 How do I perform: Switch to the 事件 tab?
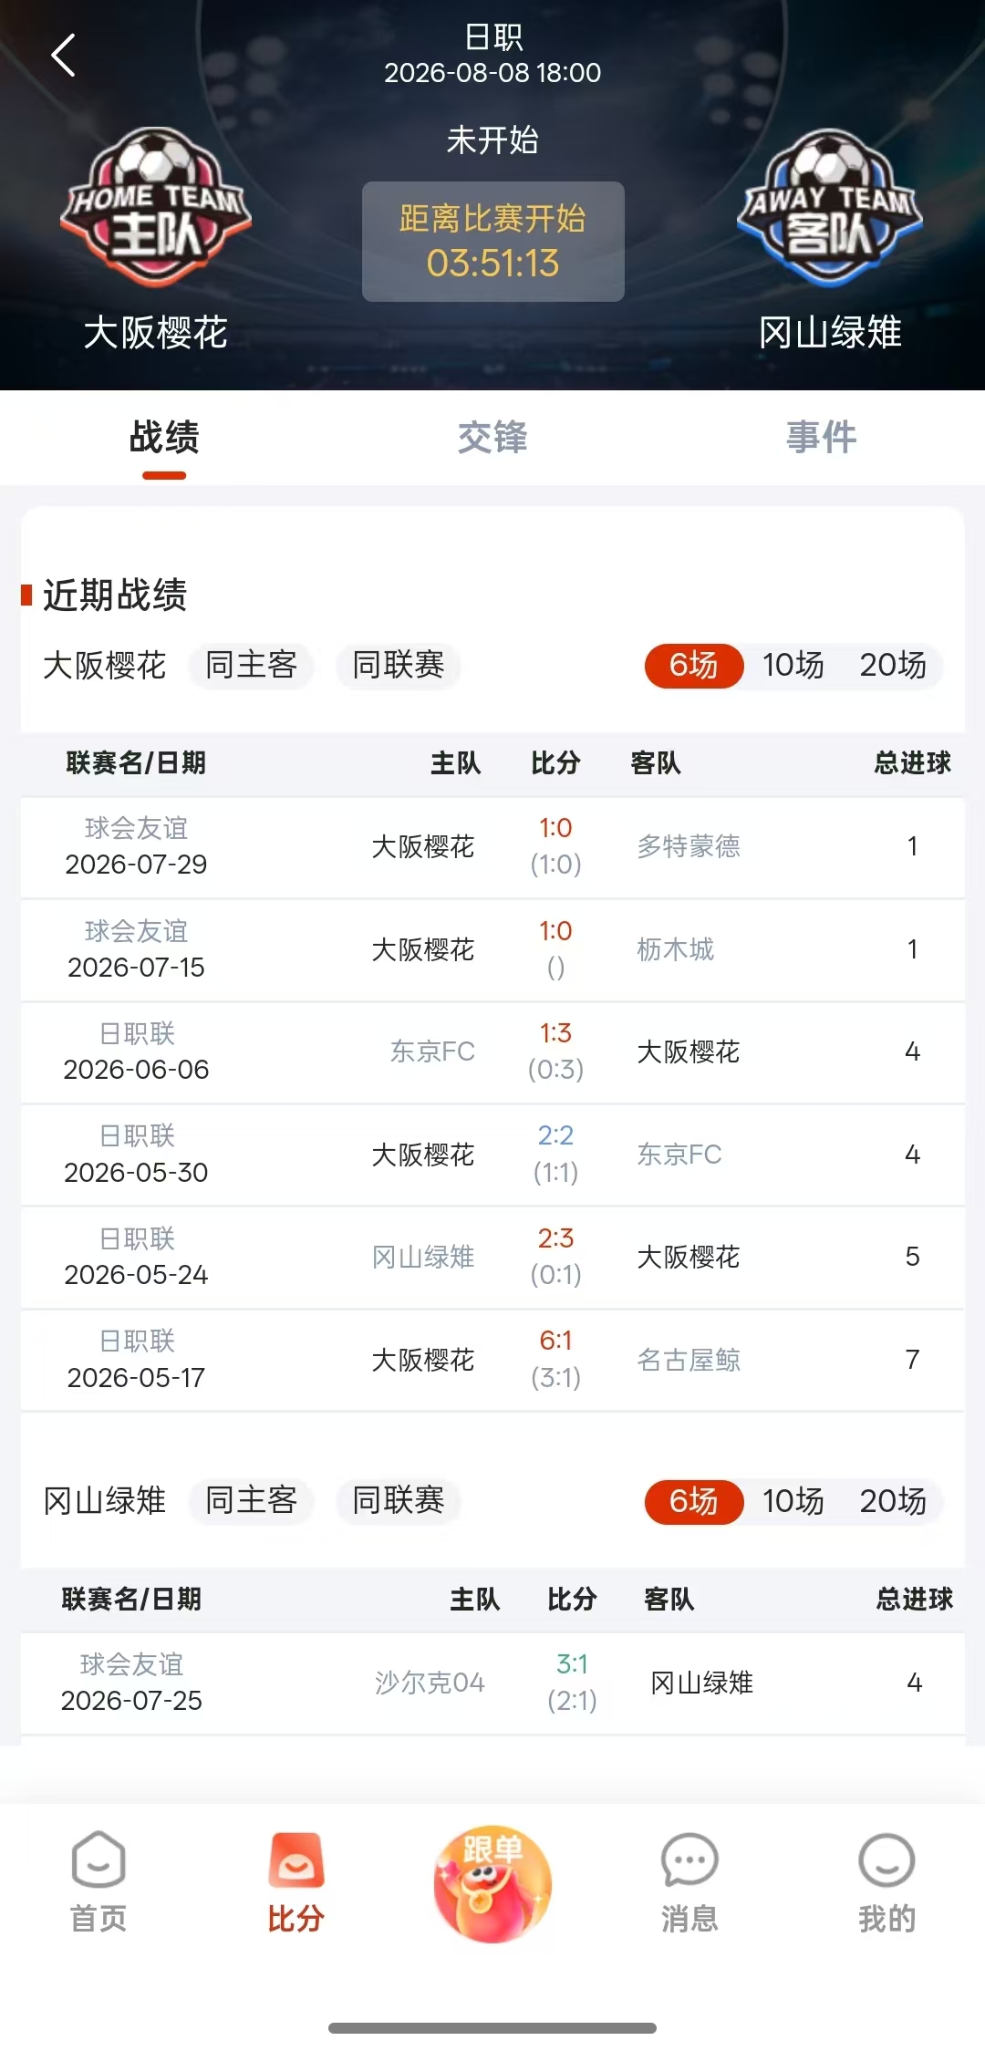pos(821,438)
